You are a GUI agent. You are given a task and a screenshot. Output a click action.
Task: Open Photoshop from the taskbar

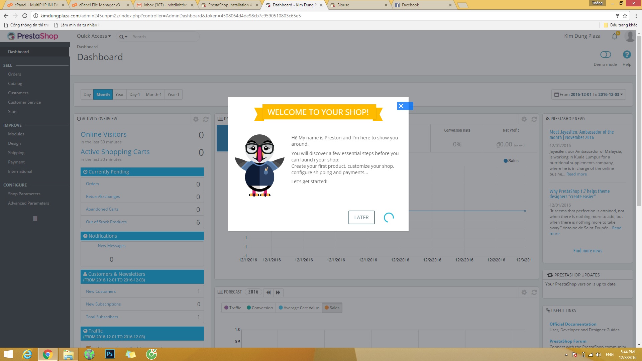point(110,354)
